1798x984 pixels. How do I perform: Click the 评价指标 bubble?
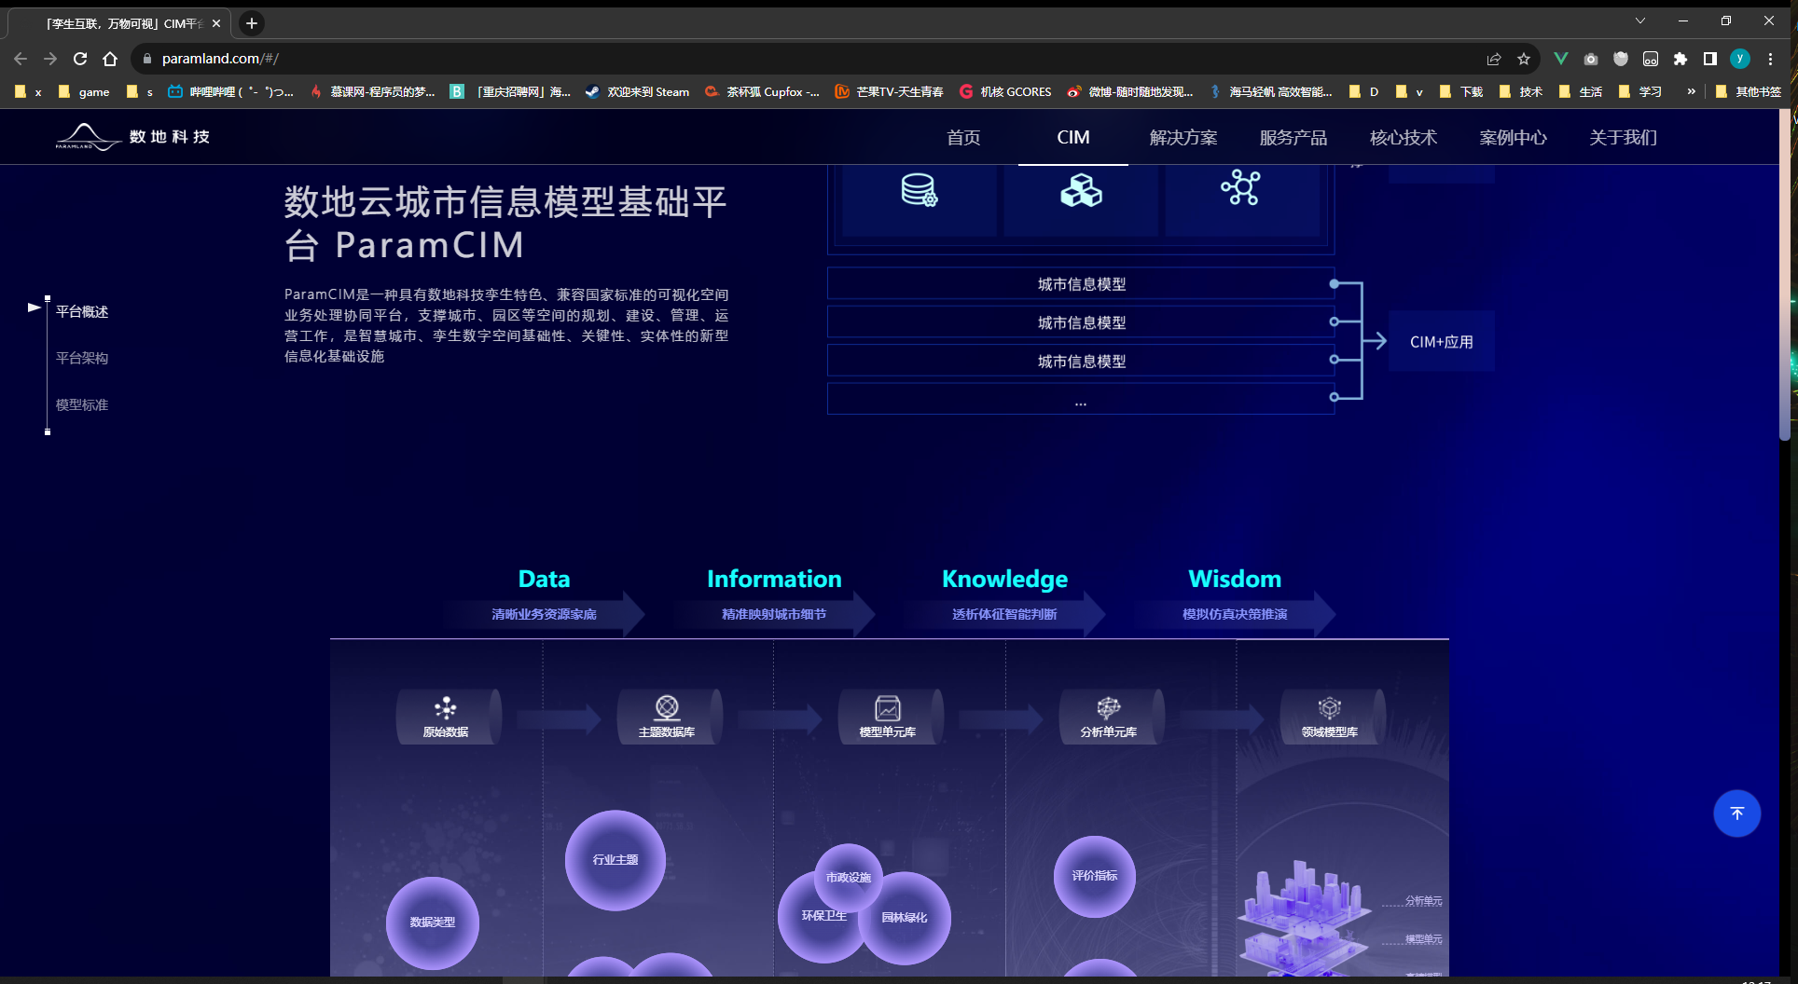1095,876
